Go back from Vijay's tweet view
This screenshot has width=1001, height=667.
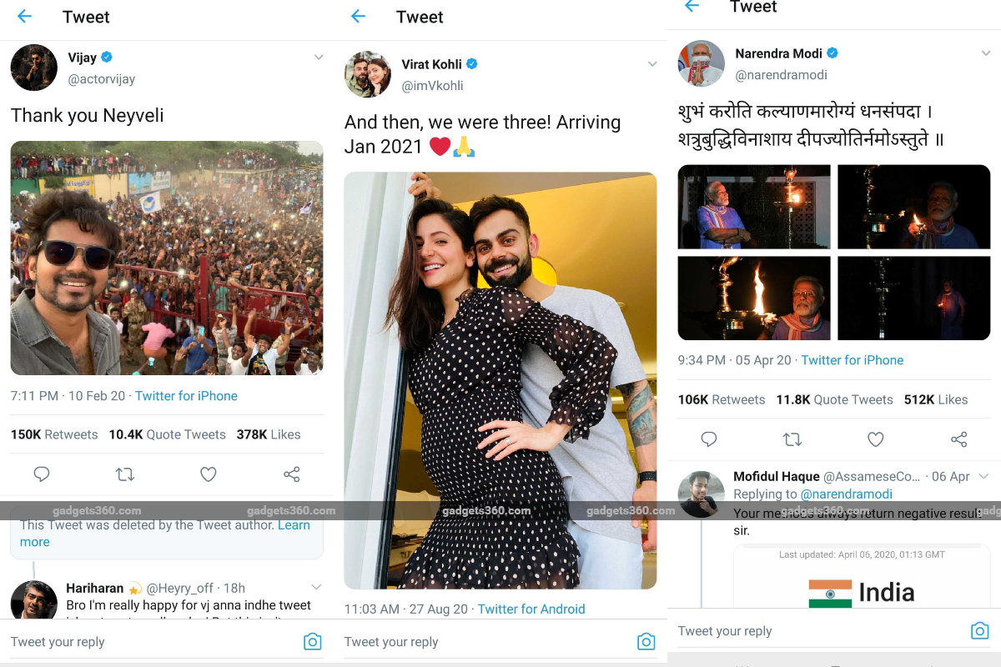[x=24, y=17]
